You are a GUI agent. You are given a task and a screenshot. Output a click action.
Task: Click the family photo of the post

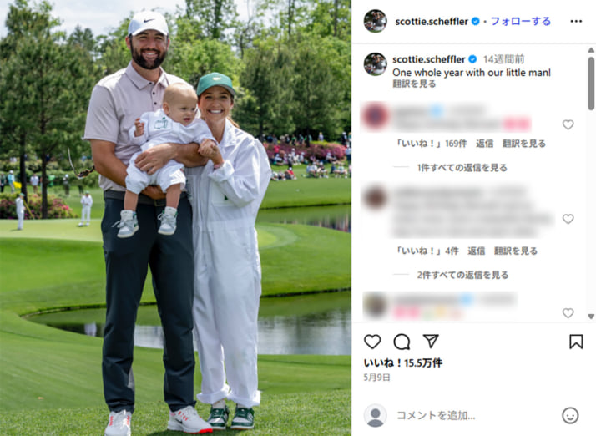pos(175,218)
